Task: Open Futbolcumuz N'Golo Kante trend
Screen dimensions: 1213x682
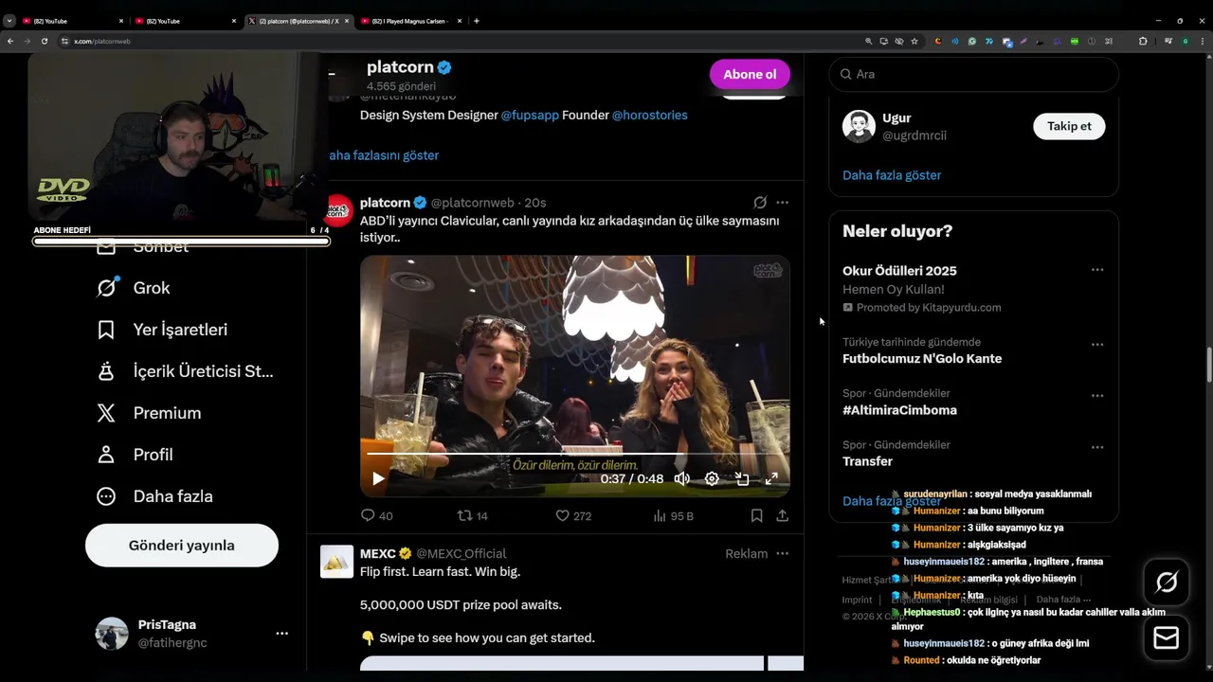Action: tap(922, 359)
